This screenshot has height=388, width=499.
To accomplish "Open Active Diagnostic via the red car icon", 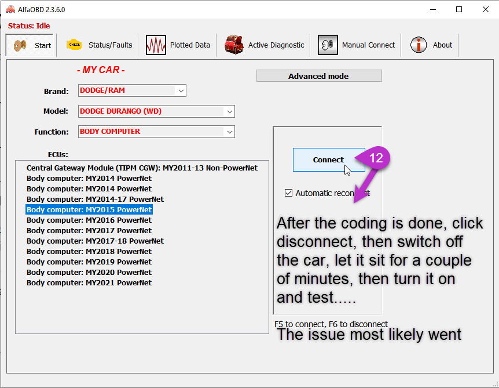I will pos(234,45).
